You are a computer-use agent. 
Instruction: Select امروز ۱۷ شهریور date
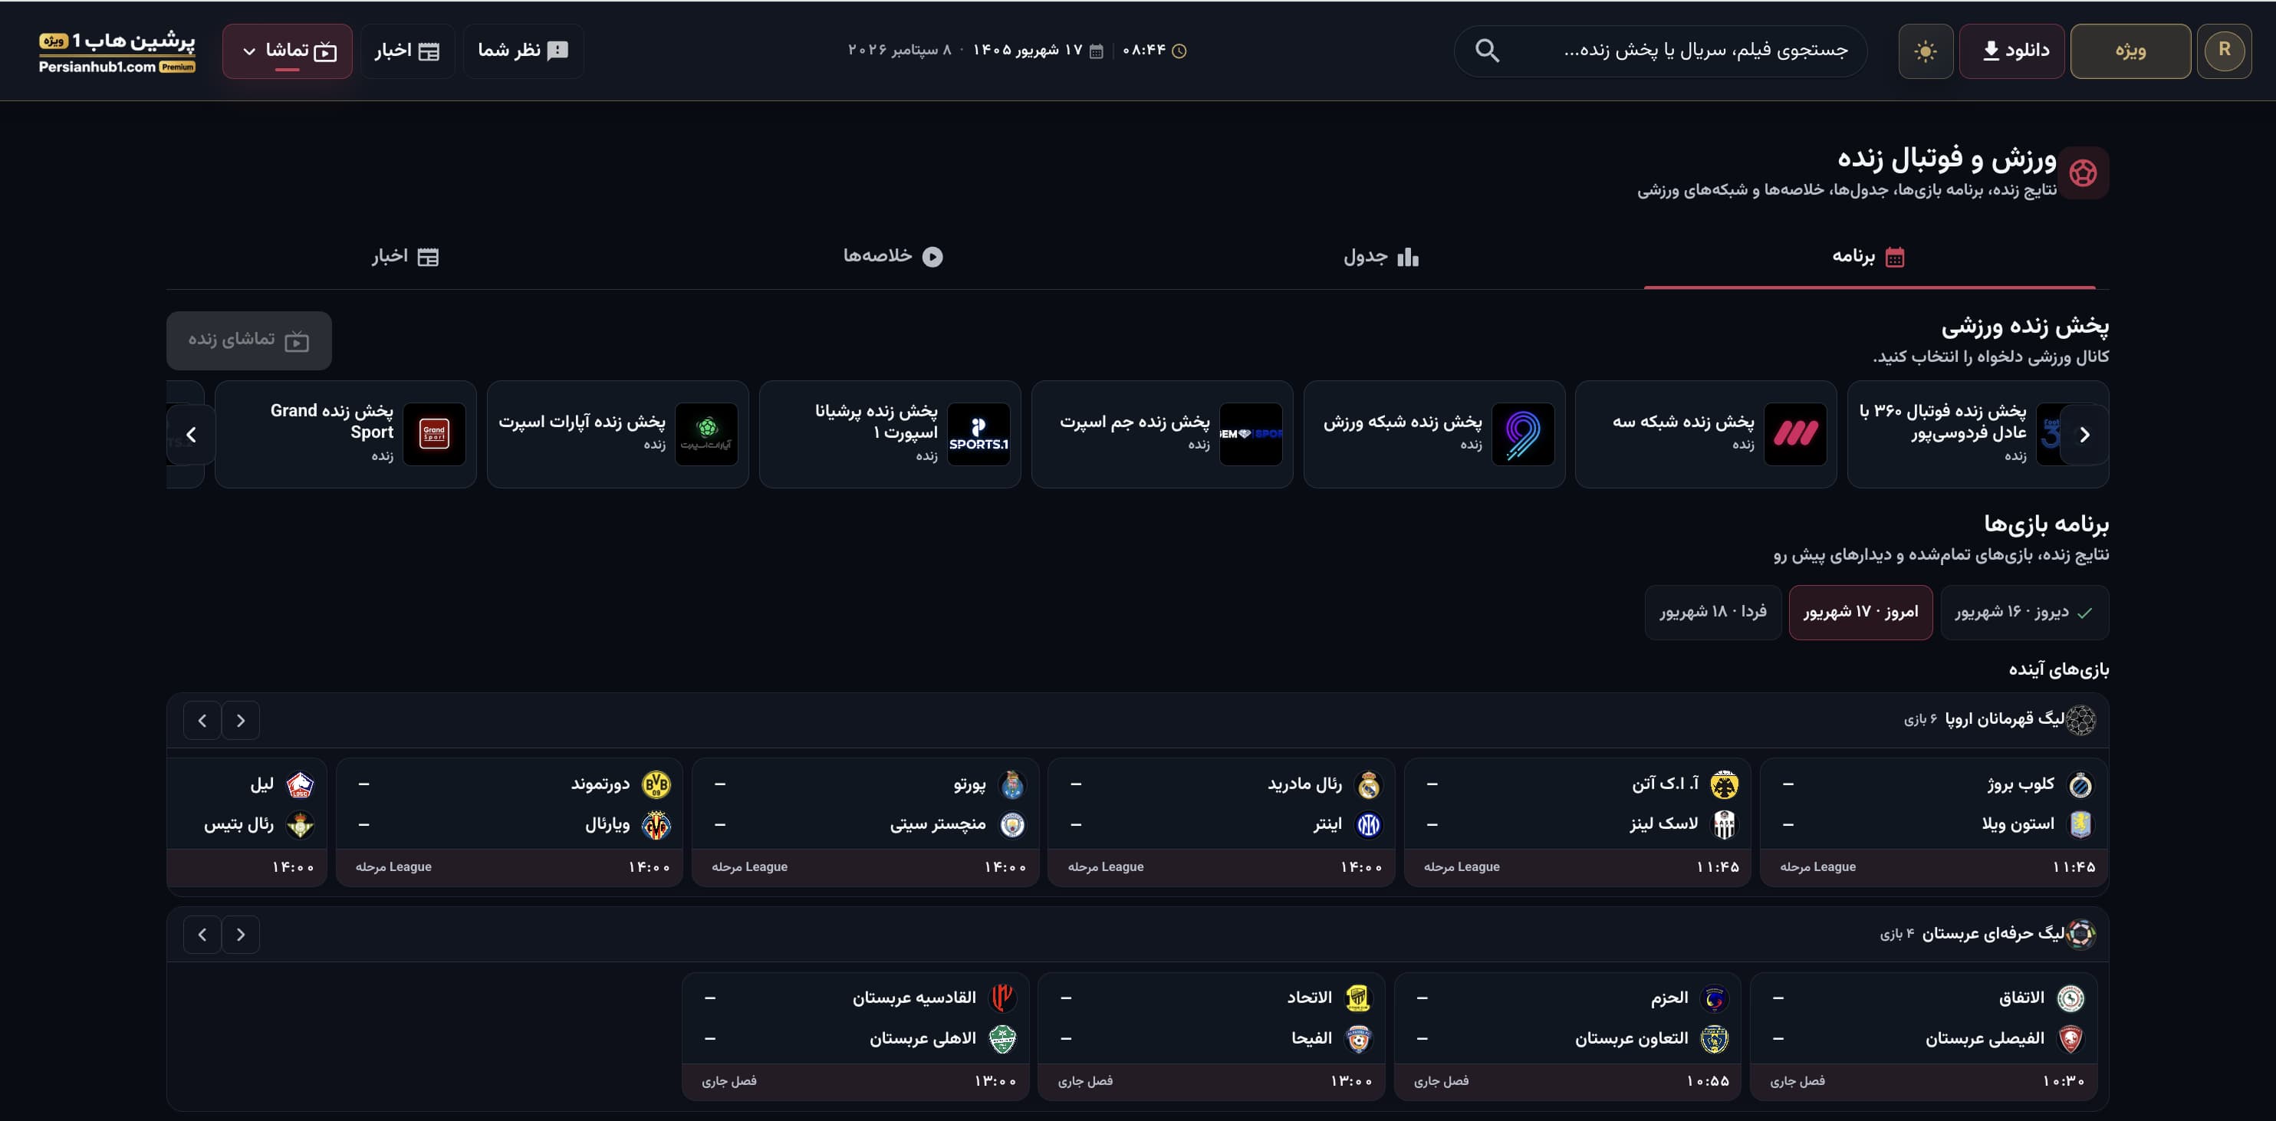[x=1860, y=612]
